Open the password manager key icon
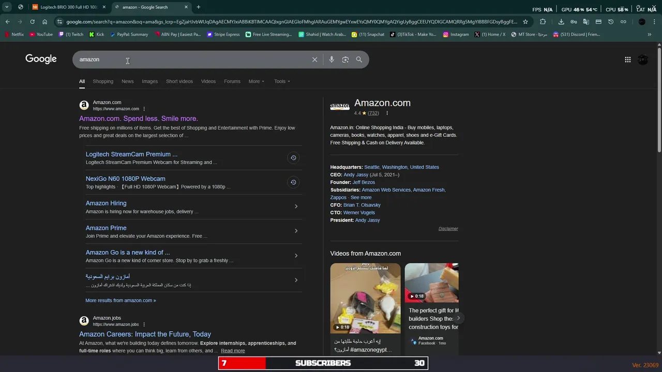This screenshot has width=662, height=372. point(574,22)
